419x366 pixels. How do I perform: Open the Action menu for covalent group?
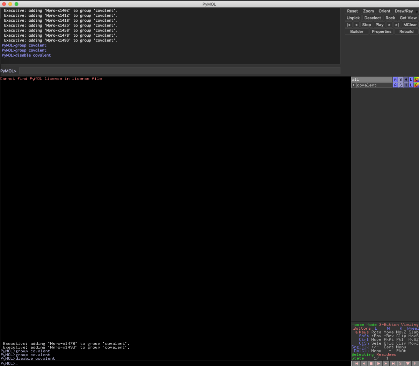(x=395, y=85)
